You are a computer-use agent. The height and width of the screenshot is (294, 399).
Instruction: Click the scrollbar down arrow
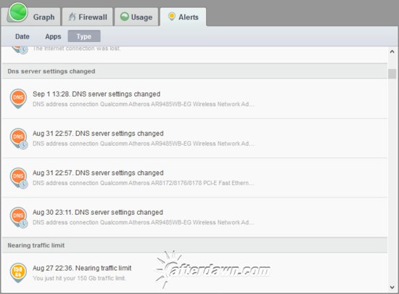click(x=392, y=287)
